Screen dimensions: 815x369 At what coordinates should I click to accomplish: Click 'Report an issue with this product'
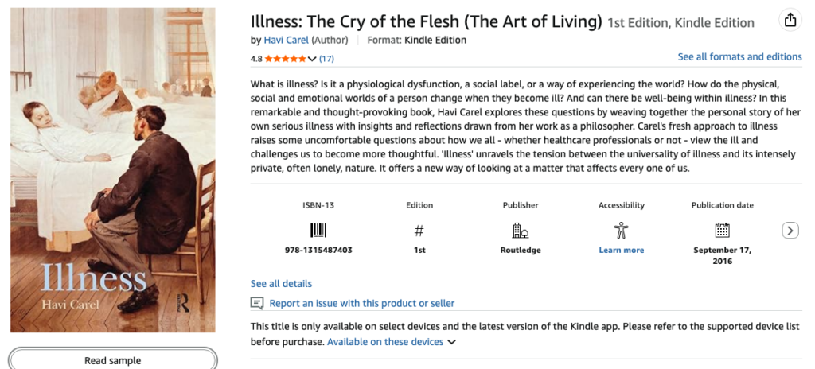(362, 303)
